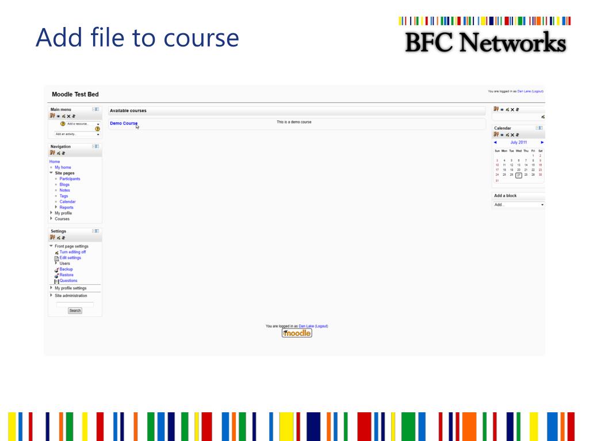This screenshot has width=589, height=441.
Task: Click edit icon inside untitled right block body
Action: (x=543, y=117)
